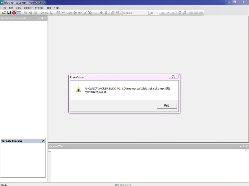Click the Copy toolbar icon

(25, 13)
